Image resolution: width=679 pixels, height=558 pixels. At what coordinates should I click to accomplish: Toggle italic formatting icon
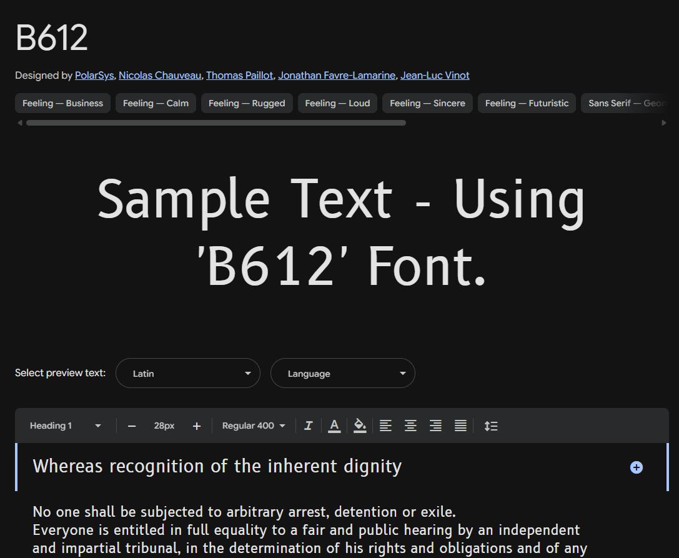tap(309, 426)
